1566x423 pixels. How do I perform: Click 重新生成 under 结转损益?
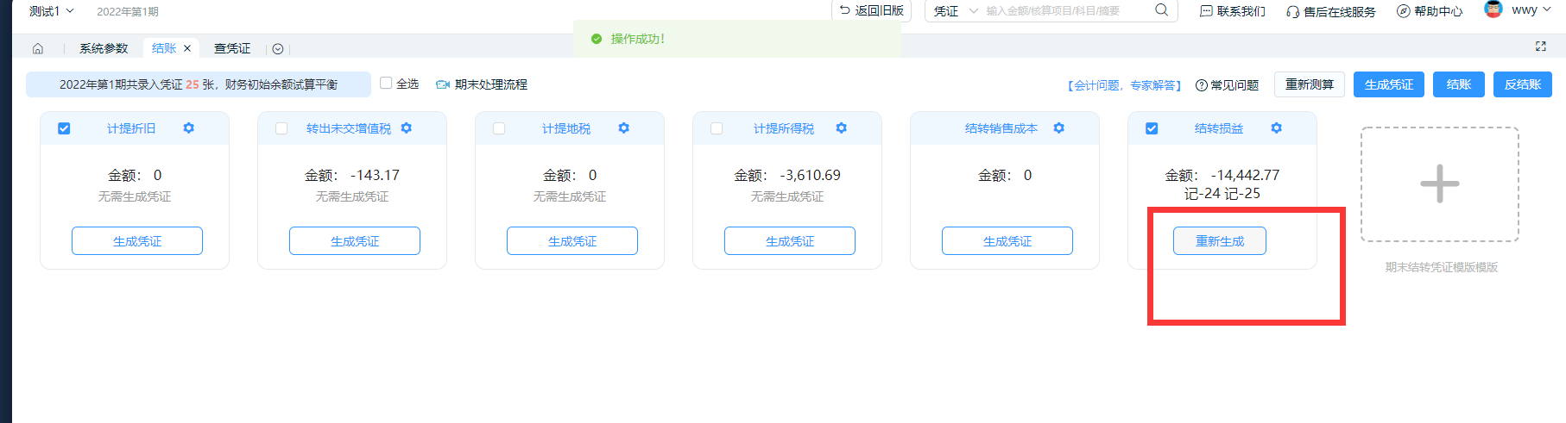(1220, 241)
